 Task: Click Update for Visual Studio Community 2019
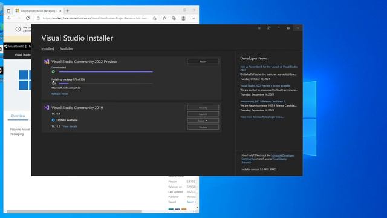coord(203,127)
